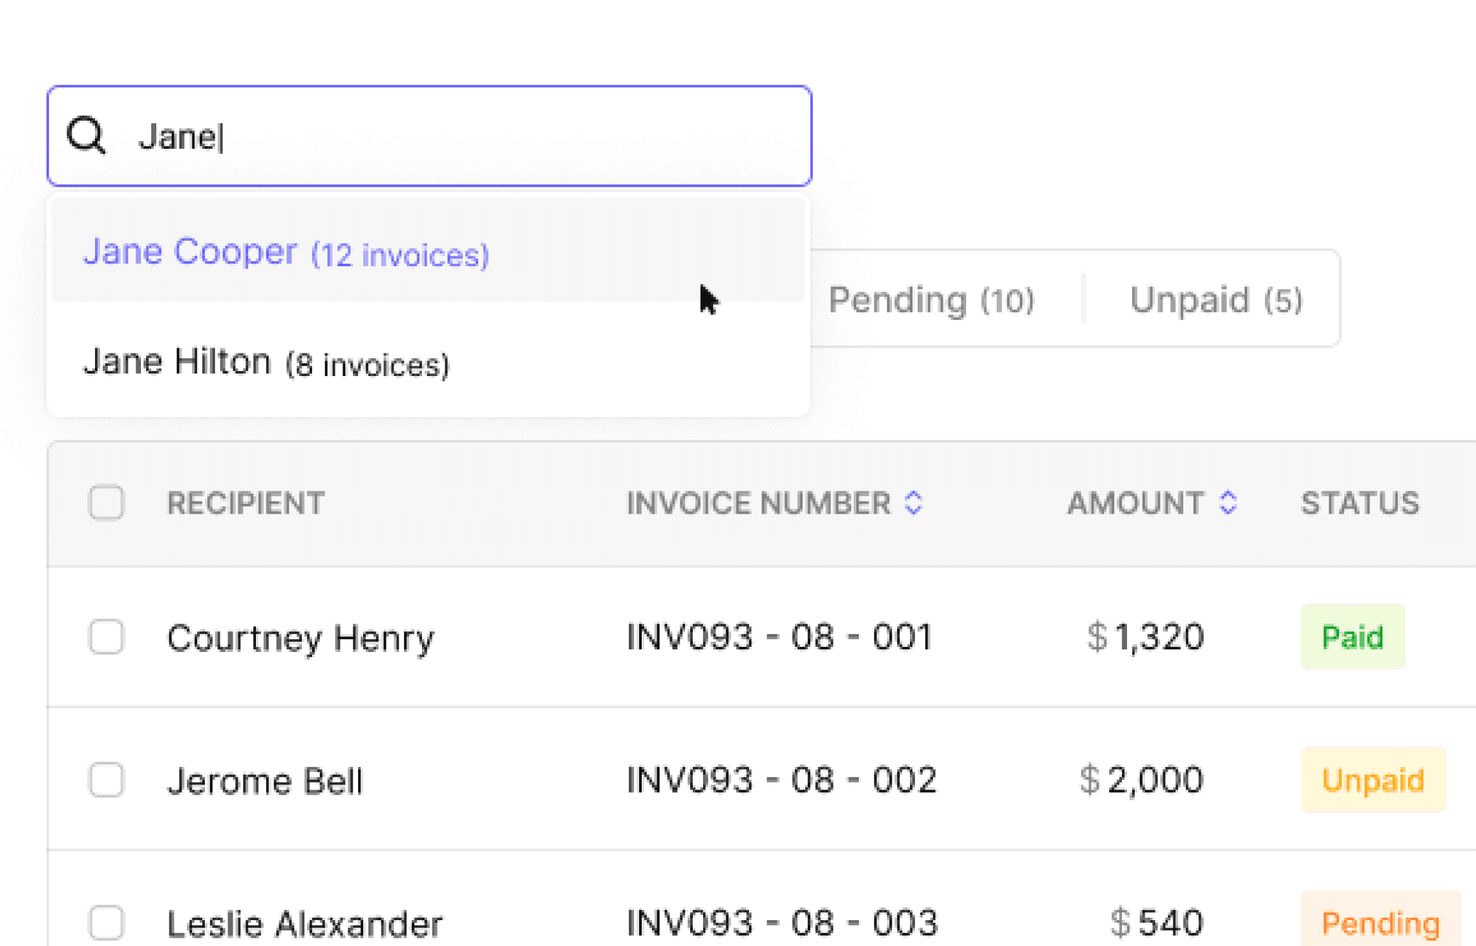Image resolution: width=1476 pixels, height=946 pixels.
Task: Click the Status column header
Action: pos(1360,503)
